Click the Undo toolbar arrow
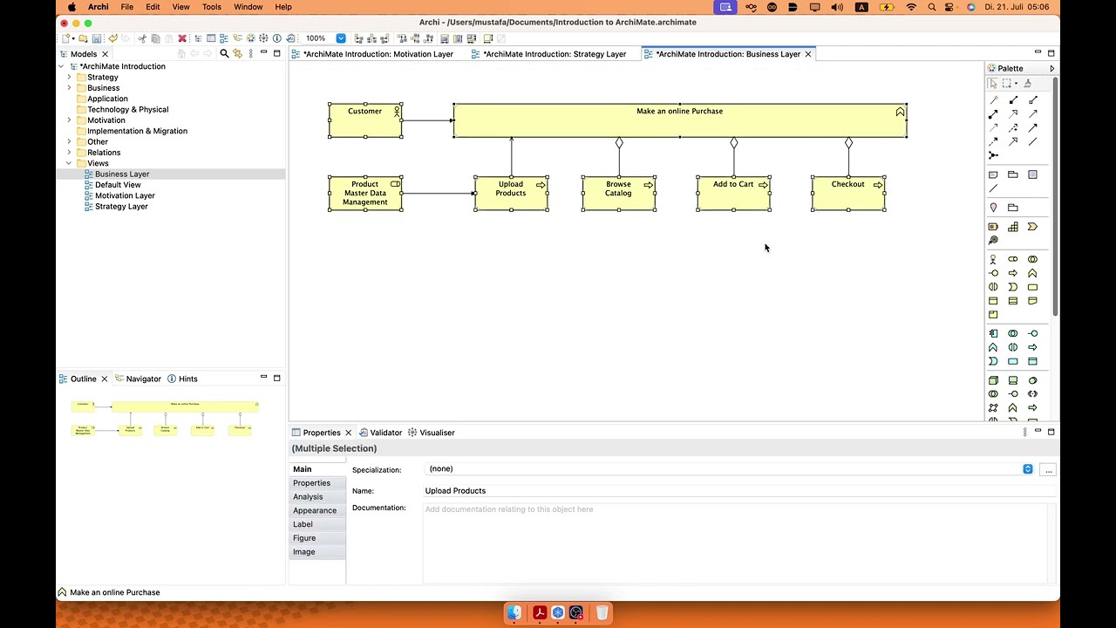The image size is (1116, 628). (113, 38)
